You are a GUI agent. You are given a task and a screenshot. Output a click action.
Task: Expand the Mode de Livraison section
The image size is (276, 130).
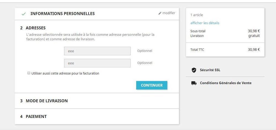[47, 101]
